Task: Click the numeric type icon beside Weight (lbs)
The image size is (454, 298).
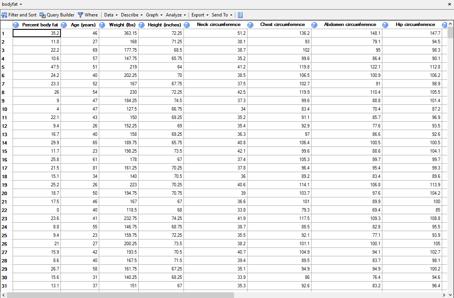Action: (x=102, y=24)
